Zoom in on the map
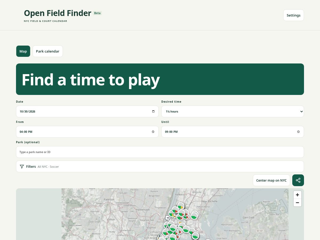This screenshot has height=240, width=320. click(x=297, y=195)
